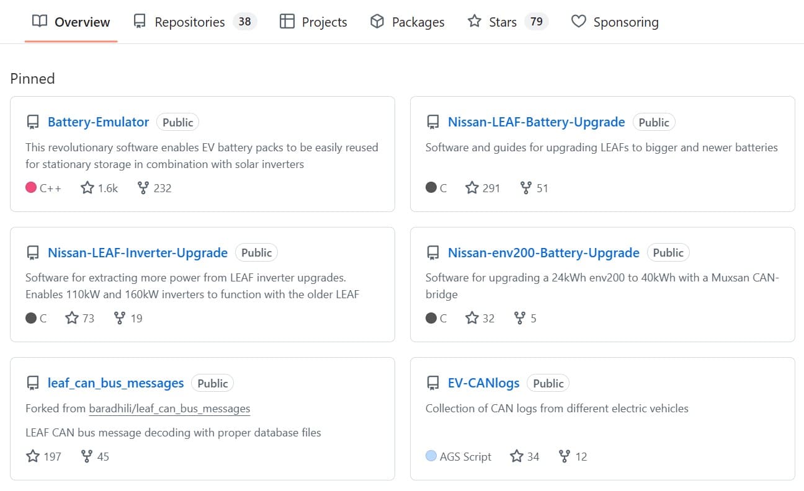Click 'Collection of CAN logs' description text
This screenshot has width=804, height=491.
click(557, 409)
